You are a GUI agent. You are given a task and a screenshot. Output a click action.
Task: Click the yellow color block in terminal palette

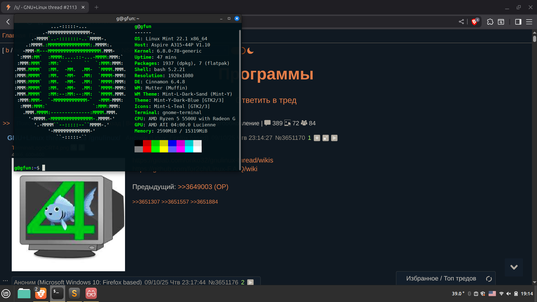click(x=164, y=149)
